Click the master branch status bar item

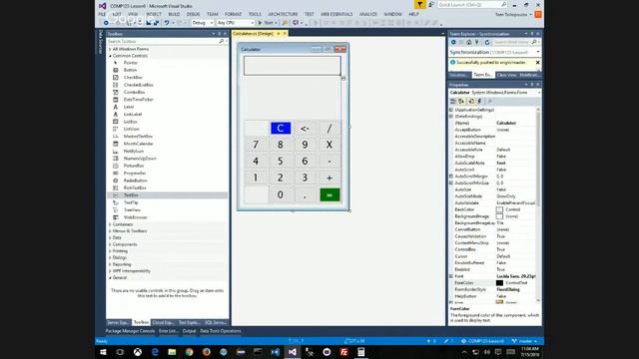(524, 341)
